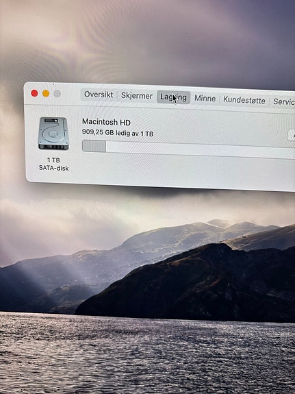Close the window with red button

coord(34,93)
